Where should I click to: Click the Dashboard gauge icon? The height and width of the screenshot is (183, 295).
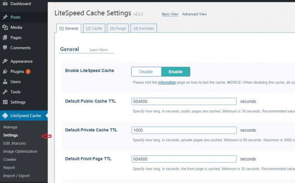[x=5, y=4]
